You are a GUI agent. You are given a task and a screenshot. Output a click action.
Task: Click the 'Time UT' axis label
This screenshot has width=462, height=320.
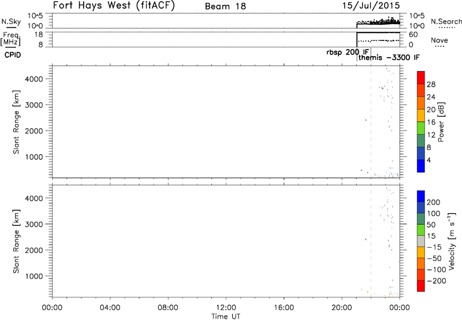tap(226, 317)
